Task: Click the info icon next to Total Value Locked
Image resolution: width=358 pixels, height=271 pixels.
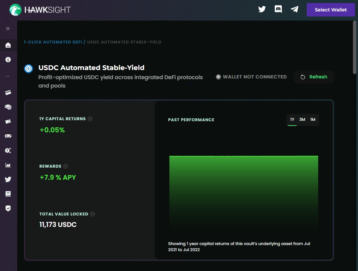Action: coord(92,214)
